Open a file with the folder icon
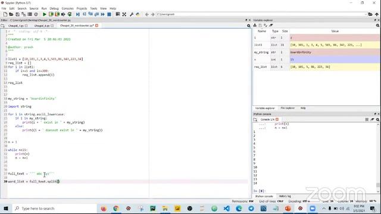 [11, 14]
